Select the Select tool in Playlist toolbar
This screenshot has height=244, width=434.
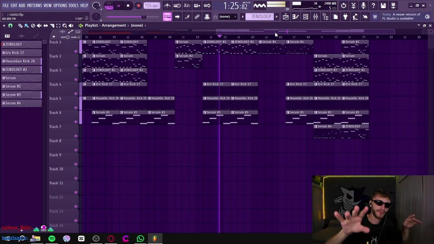click(58, 25)
